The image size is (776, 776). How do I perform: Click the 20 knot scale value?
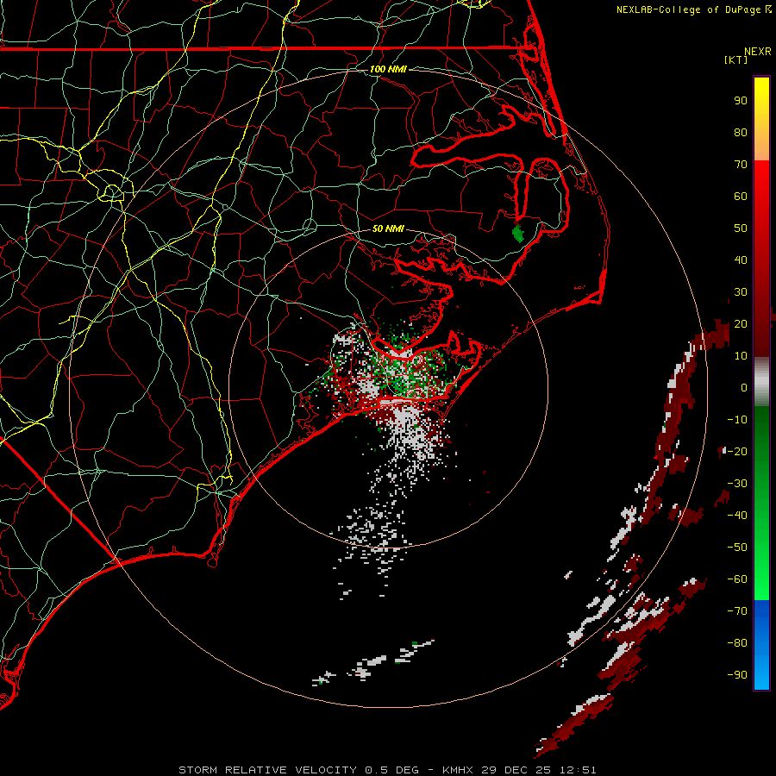tap(741, 323)
